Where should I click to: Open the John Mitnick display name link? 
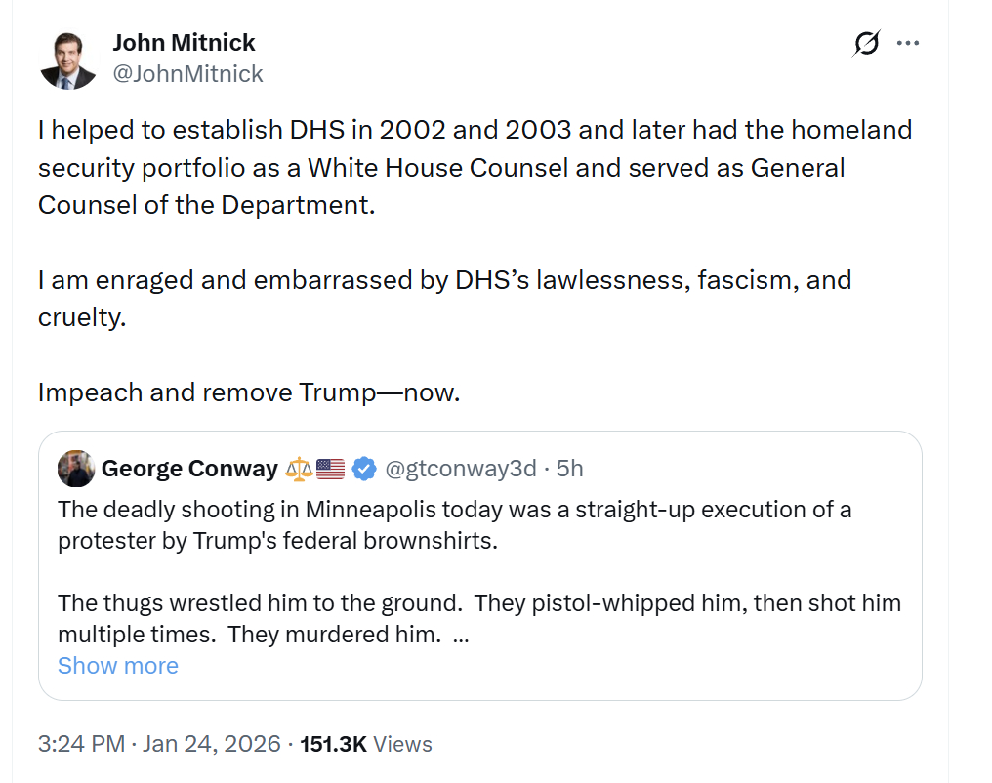(184, 43)
